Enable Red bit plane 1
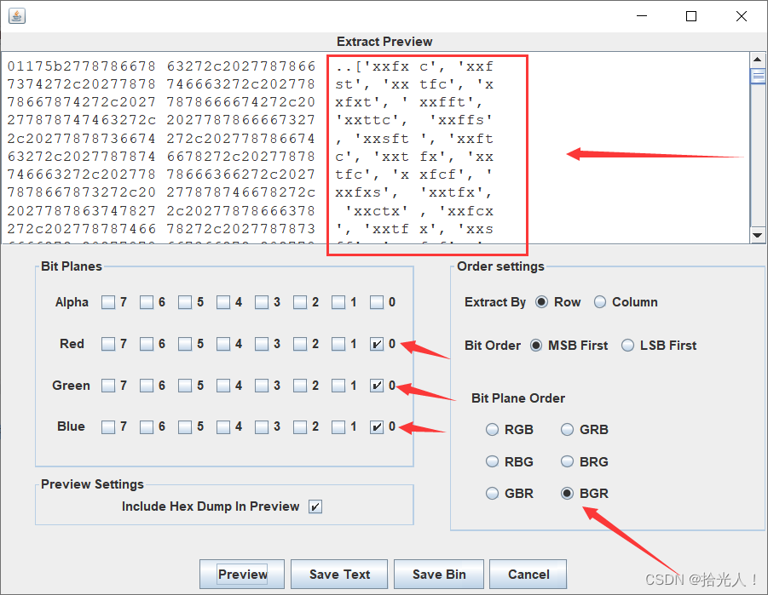This screenshot has height=595, width=768. click(338, 344)
